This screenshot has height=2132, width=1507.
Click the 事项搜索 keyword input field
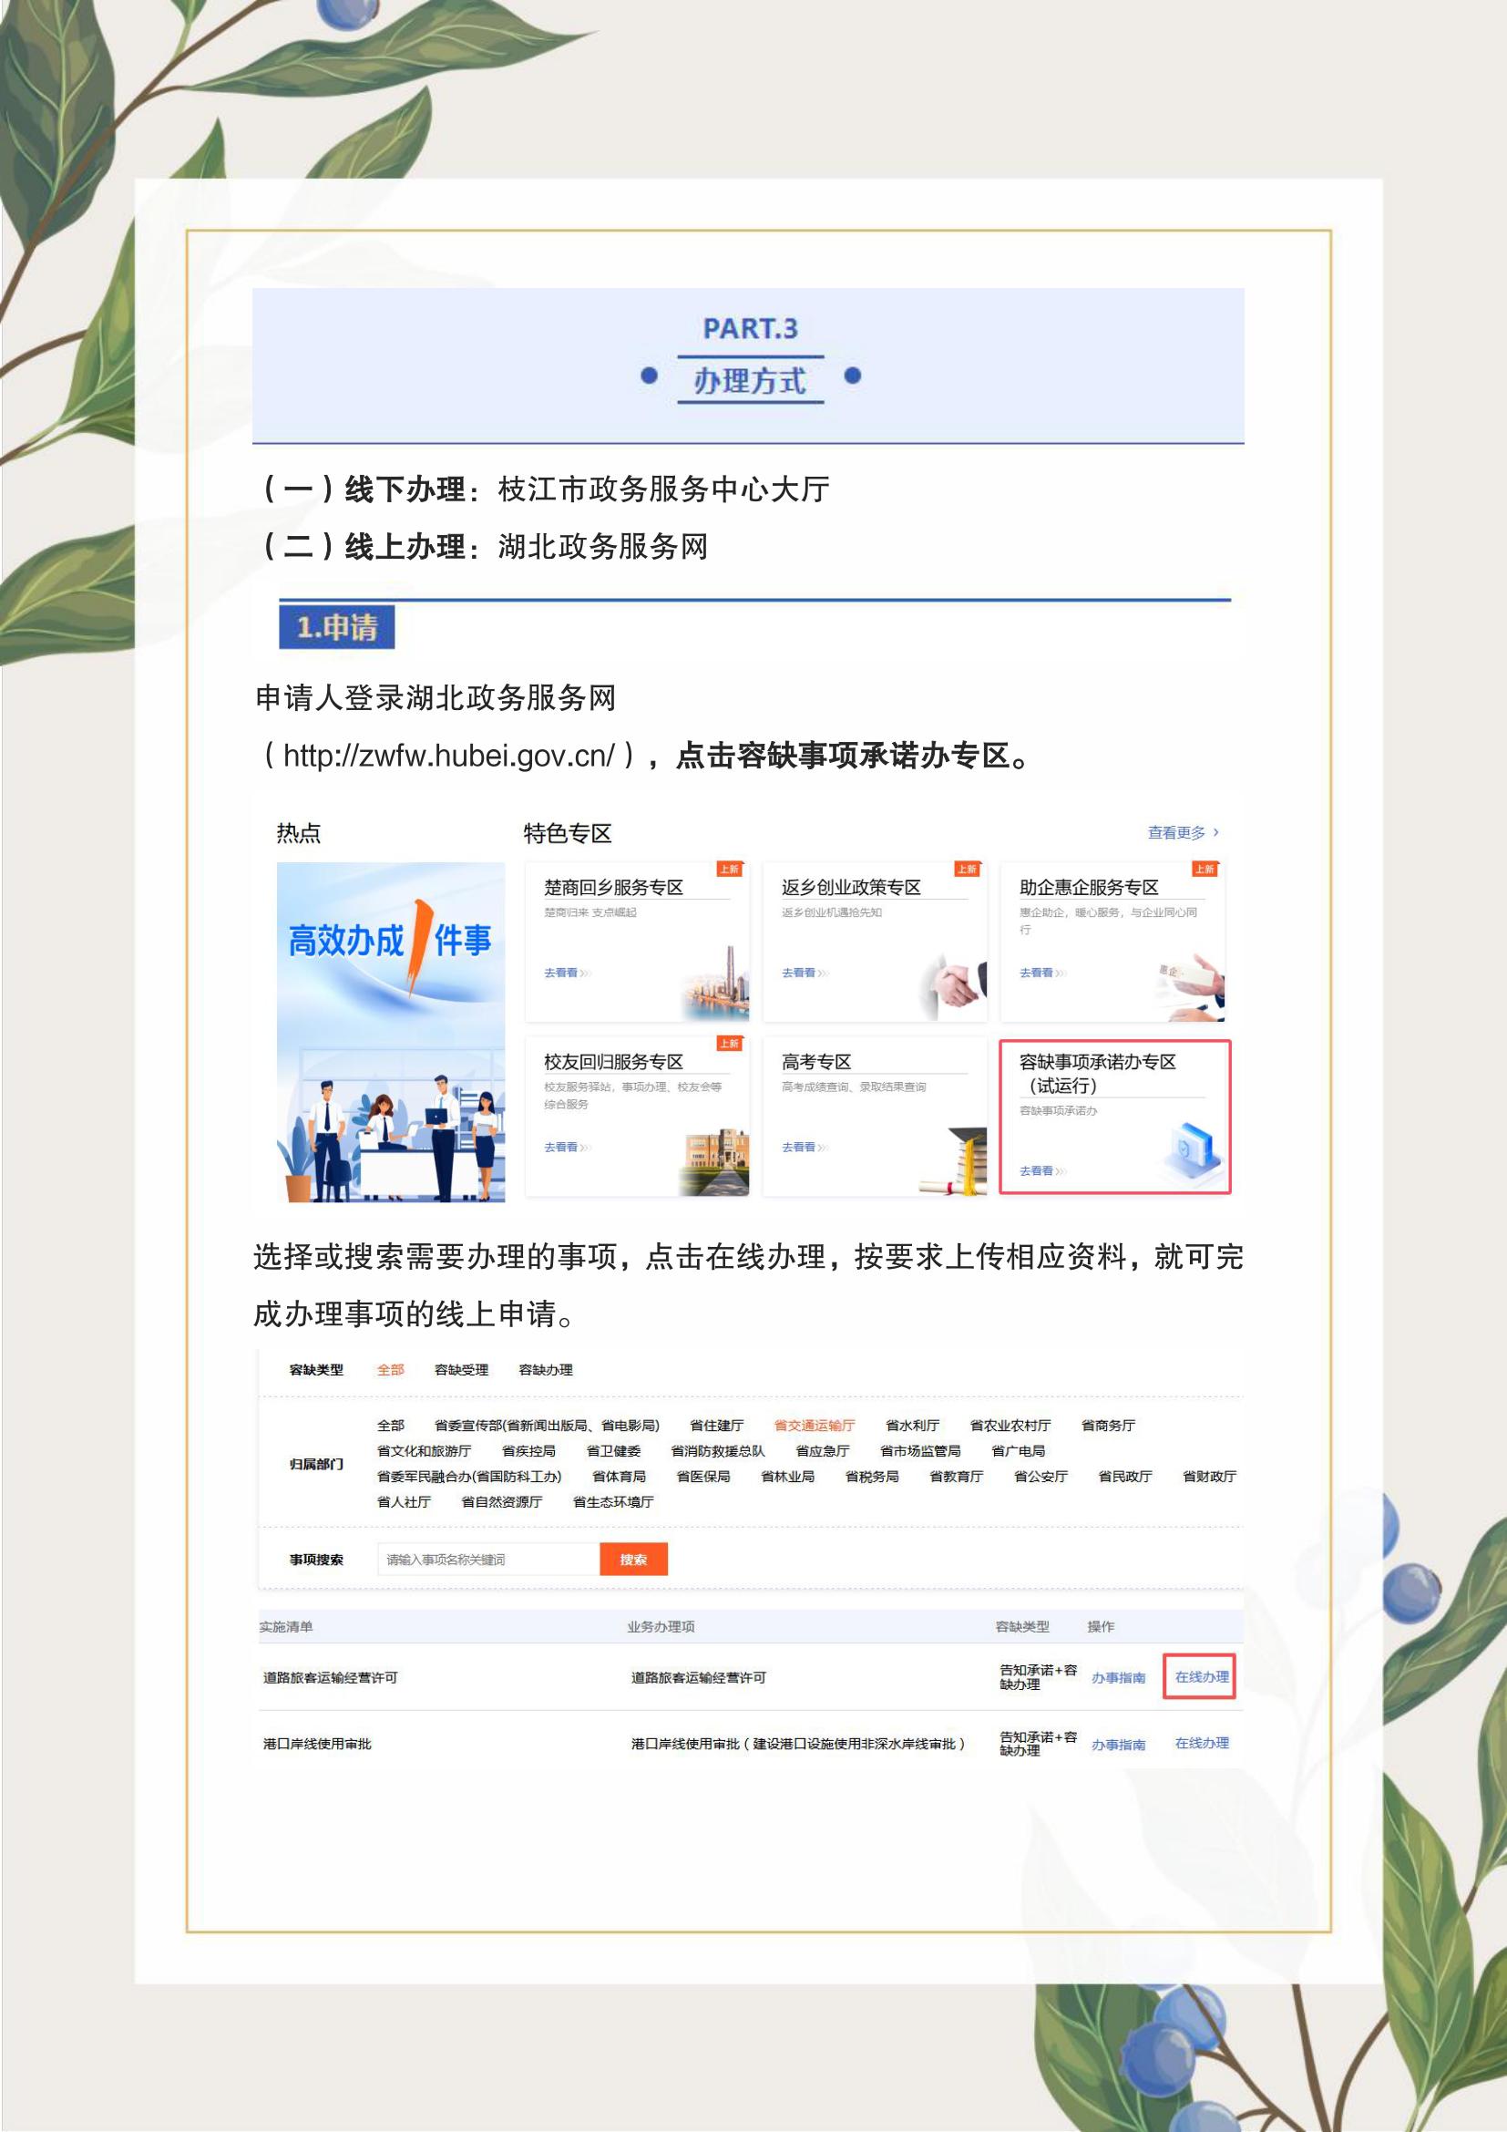coord(488,1559)
